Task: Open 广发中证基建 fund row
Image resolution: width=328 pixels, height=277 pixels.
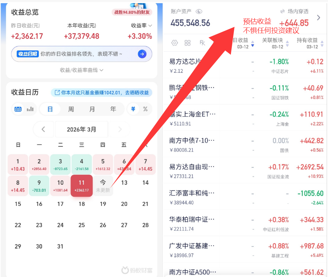Action: click(245, 250)
